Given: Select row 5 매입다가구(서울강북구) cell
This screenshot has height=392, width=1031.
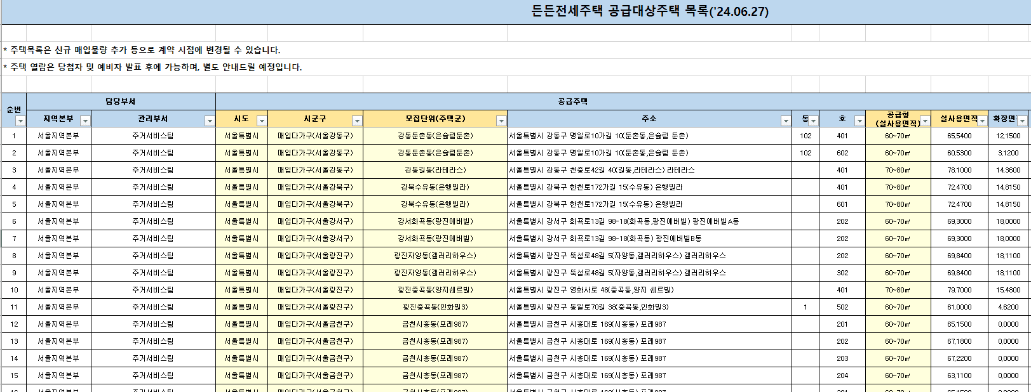Looking at the screenshot, I should click(315, 204).
